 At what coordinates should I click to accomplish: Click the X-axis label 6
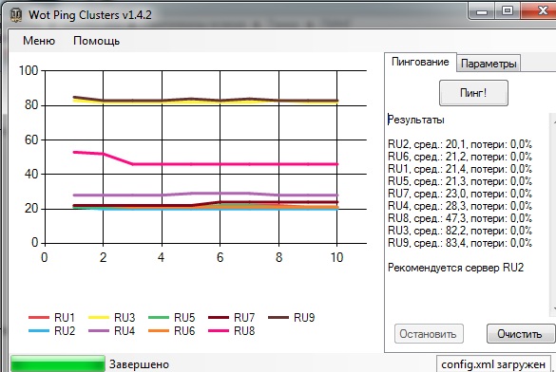pos(220,257)
